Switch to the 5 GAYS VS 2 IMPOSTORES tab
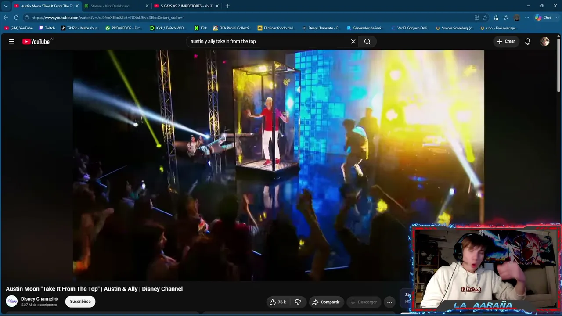562x316 pixels. pyautogui.click(x=186, y=6)
